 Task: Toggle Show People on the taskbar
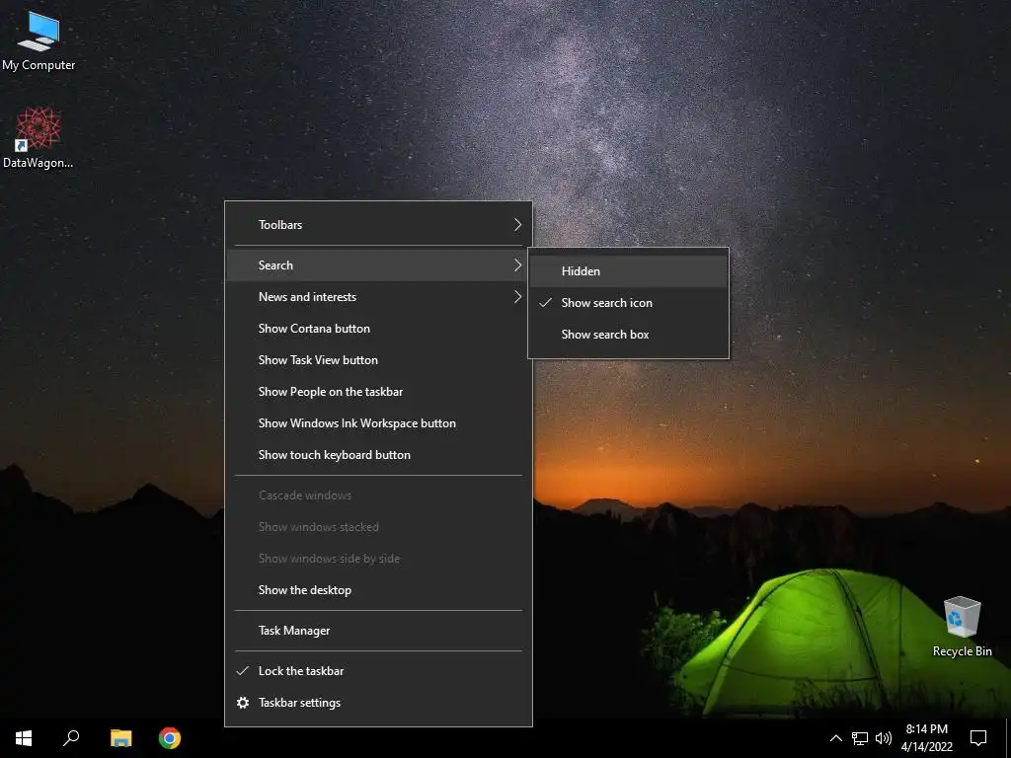[x=378, y=392]
